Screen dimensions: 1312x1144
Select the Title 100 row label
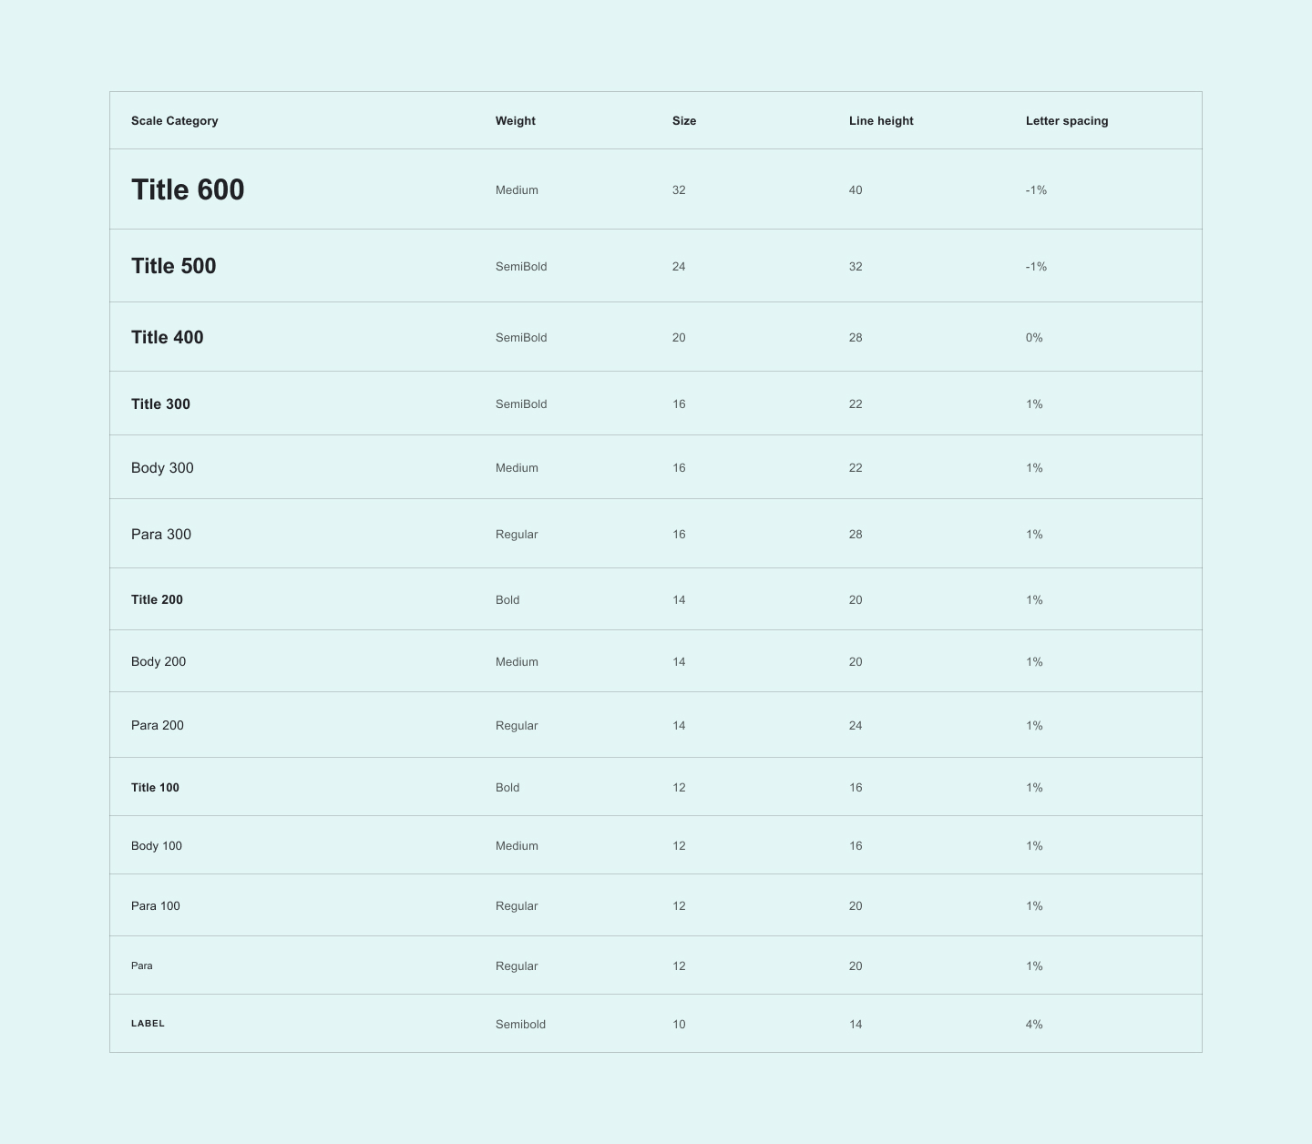(155, 788)
